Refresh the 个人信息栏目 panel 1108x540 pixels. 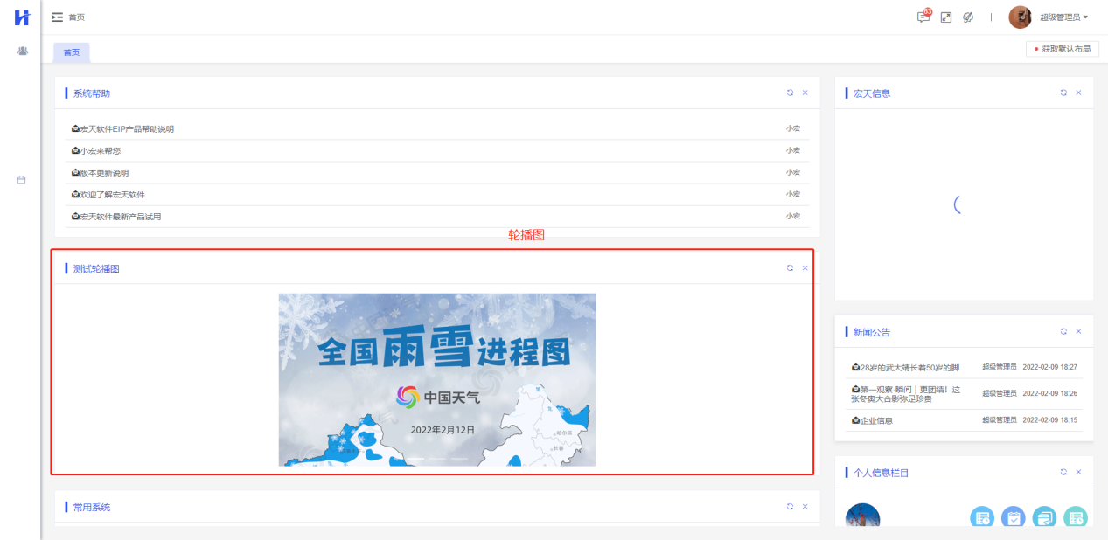[x=1063, y=472]
